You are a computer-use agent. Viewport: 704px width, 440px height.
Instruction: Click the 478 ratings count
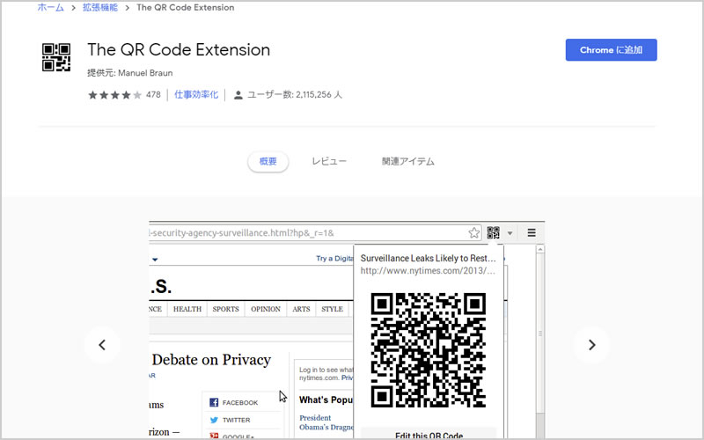tap(153, 95)
